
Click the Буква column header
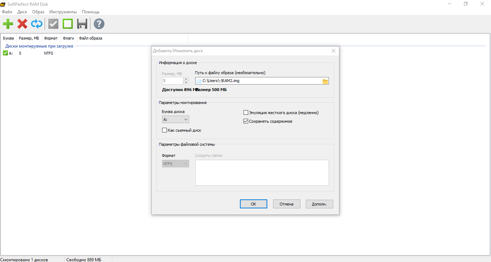pos(8,38)
